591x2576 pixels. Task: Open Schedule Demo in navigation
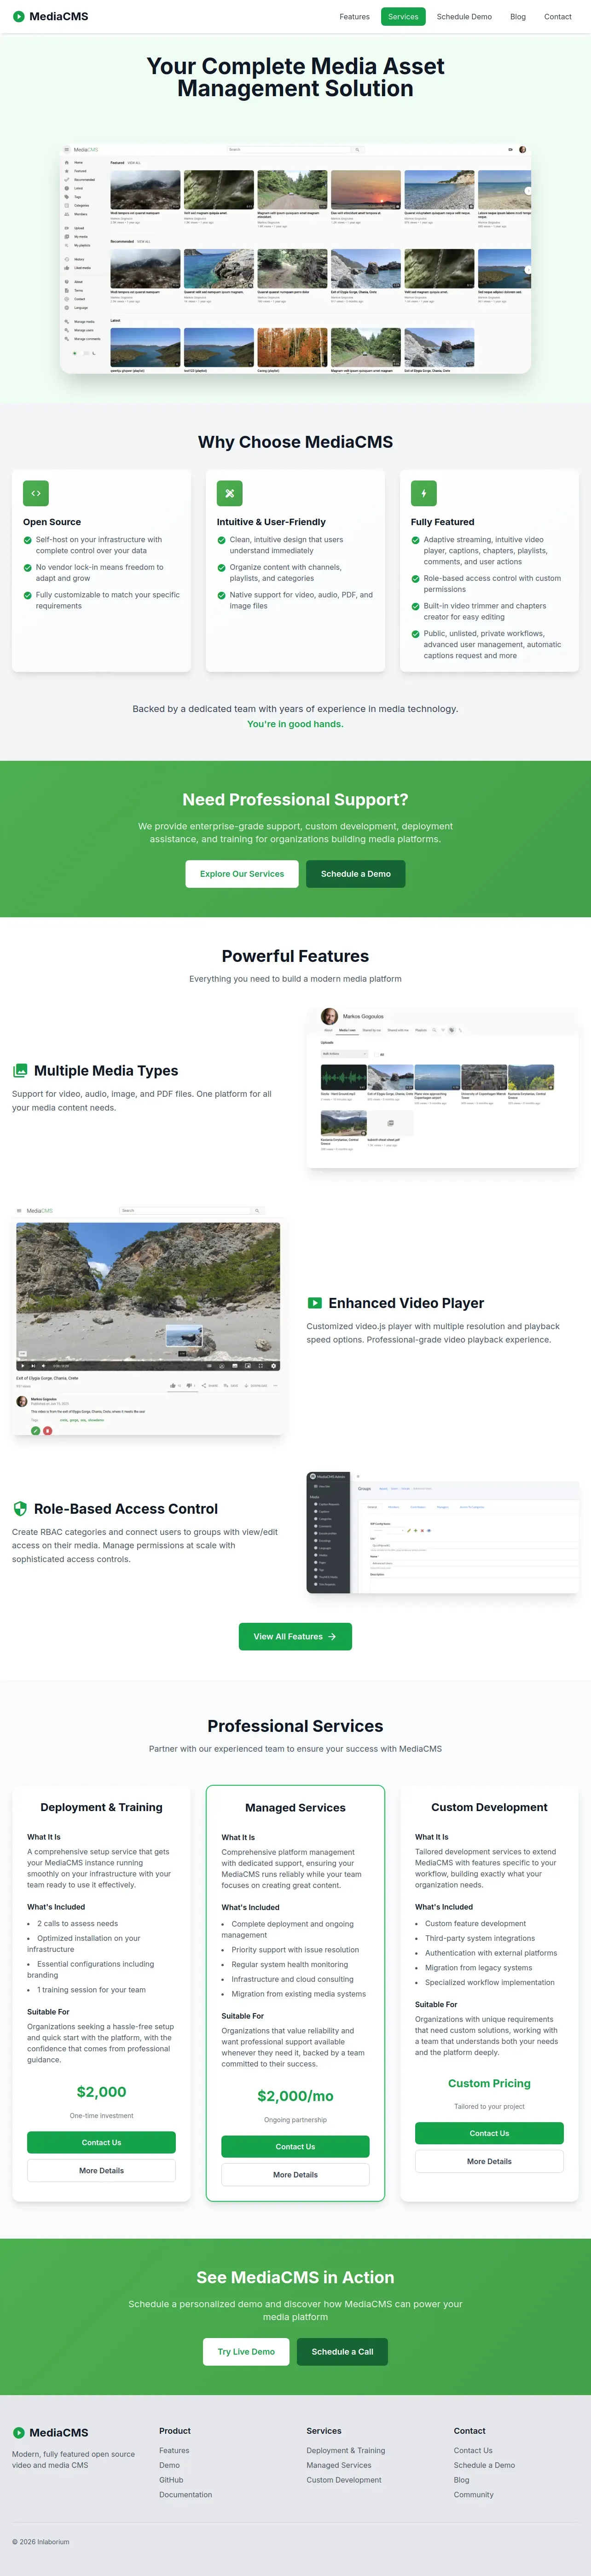pos(464,17)
